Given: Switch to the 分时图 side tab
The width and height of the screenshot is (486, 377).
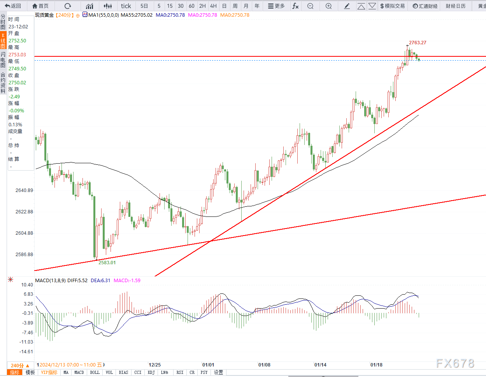Looking at the screenshot, I should pos(3,22).
